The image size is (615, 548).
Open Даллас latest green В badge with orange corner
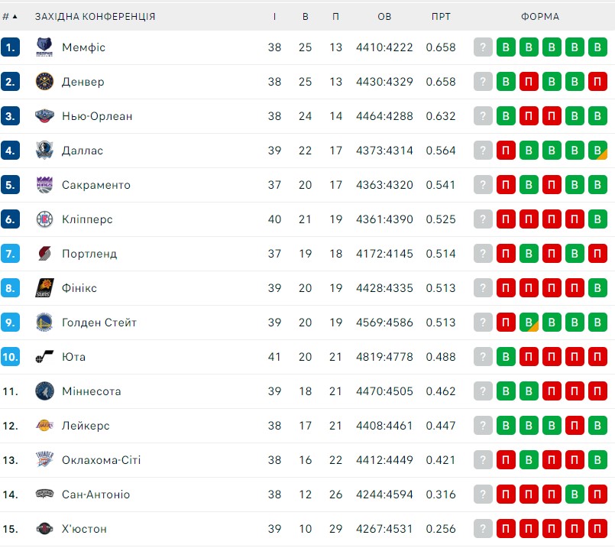point(597,151)
